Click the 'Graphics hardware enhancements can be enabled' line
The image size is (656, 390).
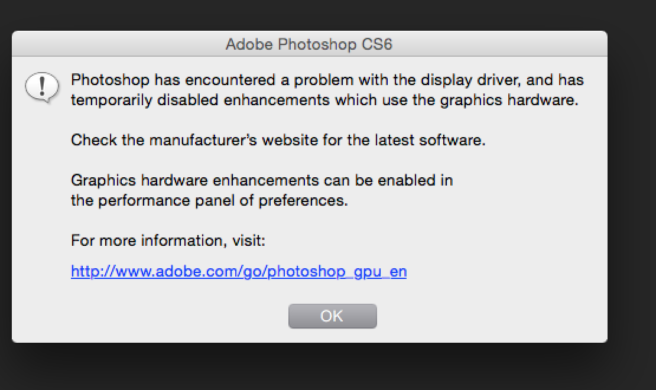pyautogui.click(x=262, y=180)
